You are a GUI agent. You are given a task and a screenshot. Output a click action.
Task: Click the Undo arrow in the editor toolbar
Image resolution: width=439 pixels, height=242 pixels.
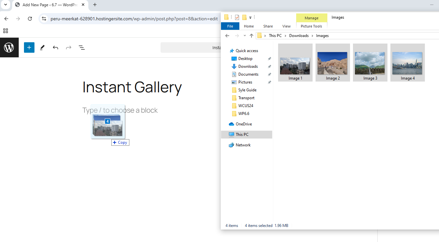click(x=55, y=47)
